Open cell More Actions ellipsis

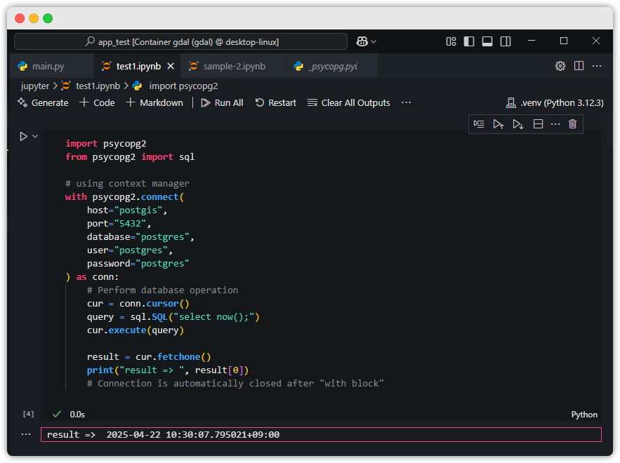click(x=555, y=124)
